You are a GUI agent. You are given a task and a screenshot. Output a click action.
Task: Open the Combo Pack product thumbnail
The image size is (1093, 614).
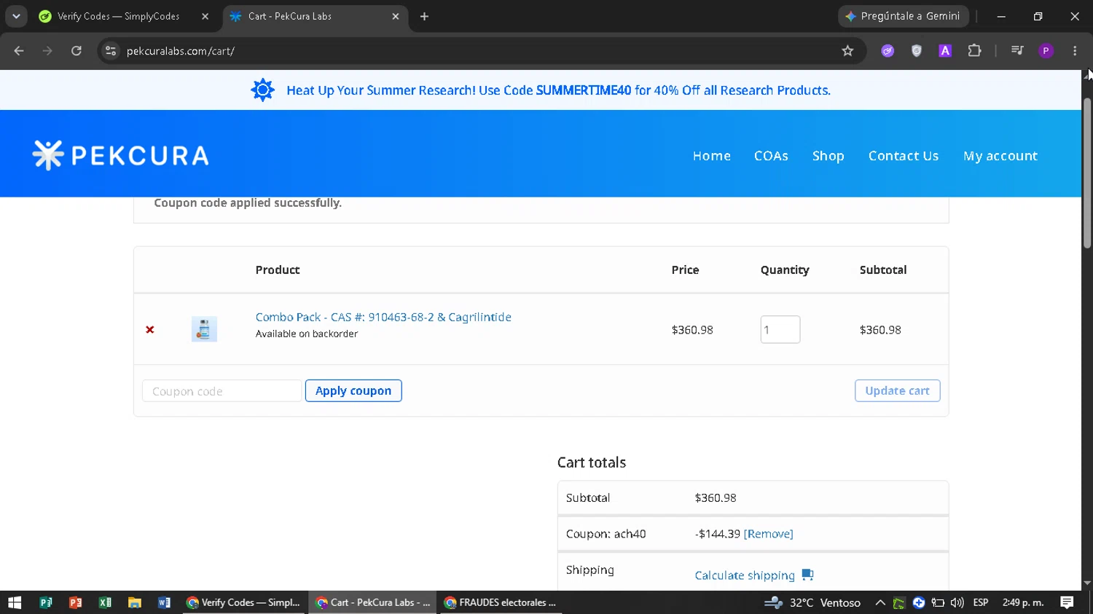(x=204, y=329)
